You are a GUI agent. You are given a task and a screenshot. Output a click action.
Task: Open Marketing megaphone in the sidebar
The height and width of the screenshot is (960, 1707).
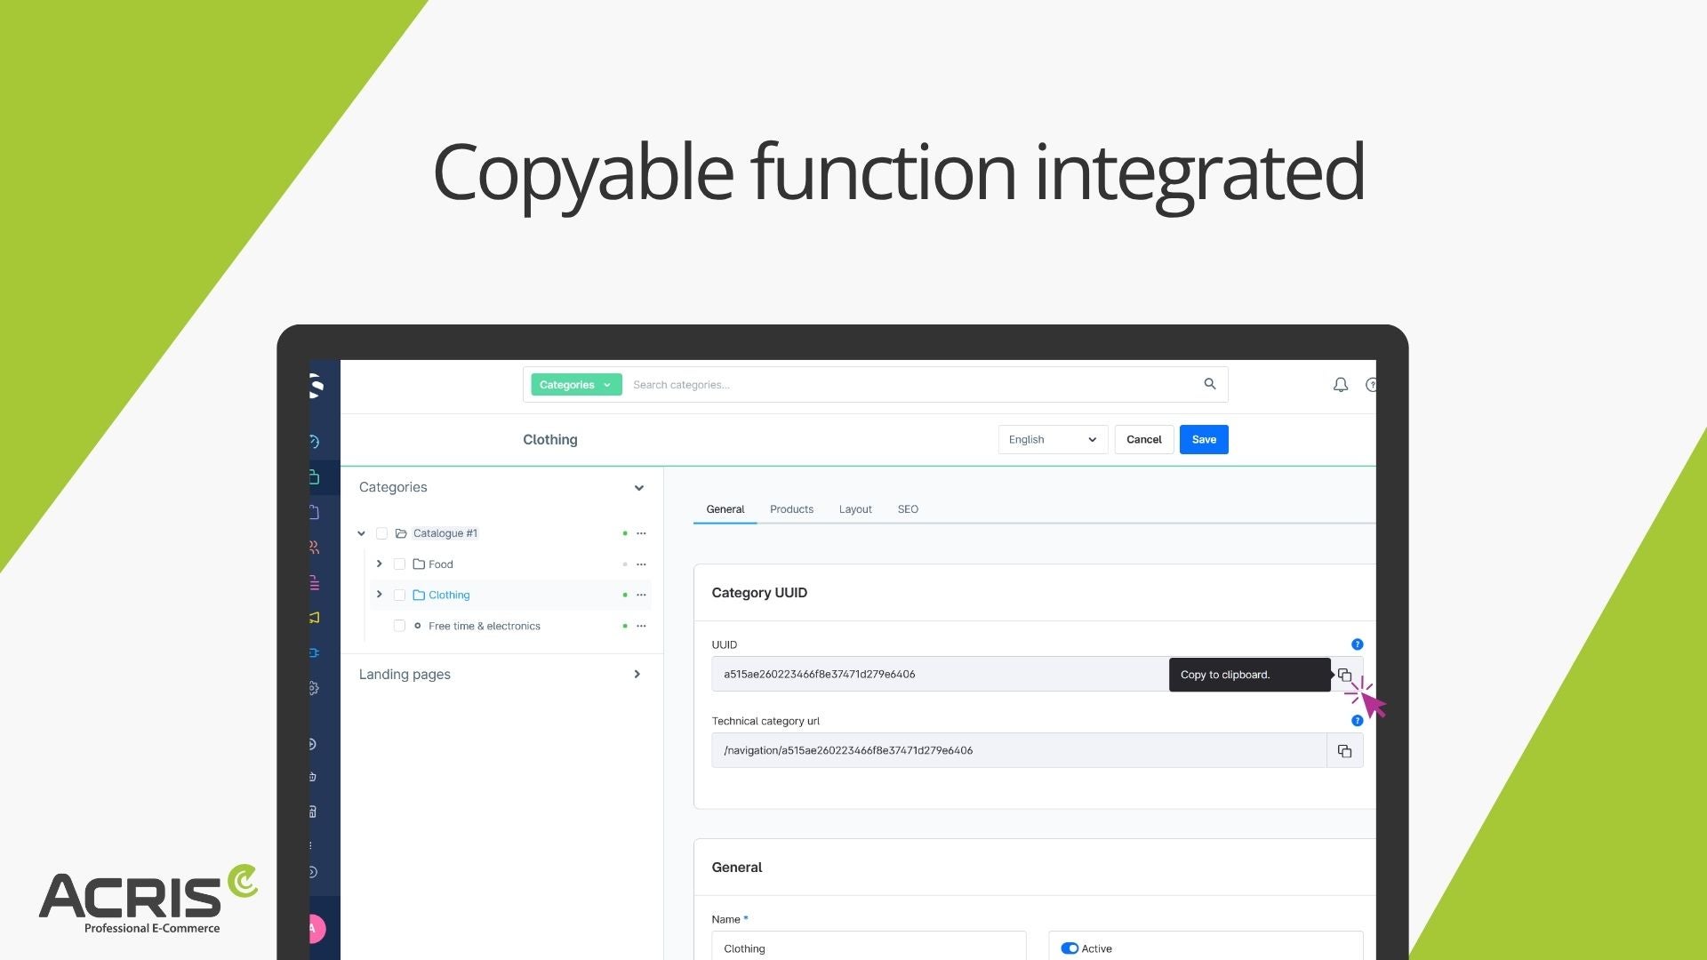point(315,618)
